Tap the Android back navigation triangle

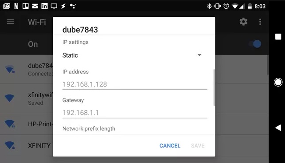pyautogui.click(x=278, y=128)
